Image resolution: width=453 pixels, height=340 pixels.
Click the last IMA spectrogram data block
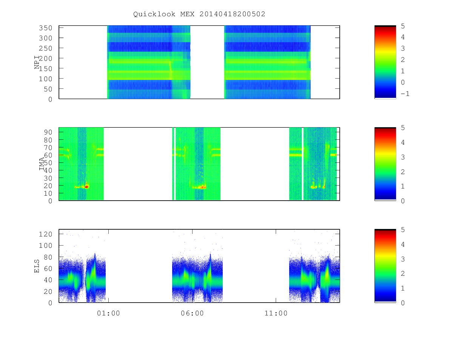pos(313,164)
